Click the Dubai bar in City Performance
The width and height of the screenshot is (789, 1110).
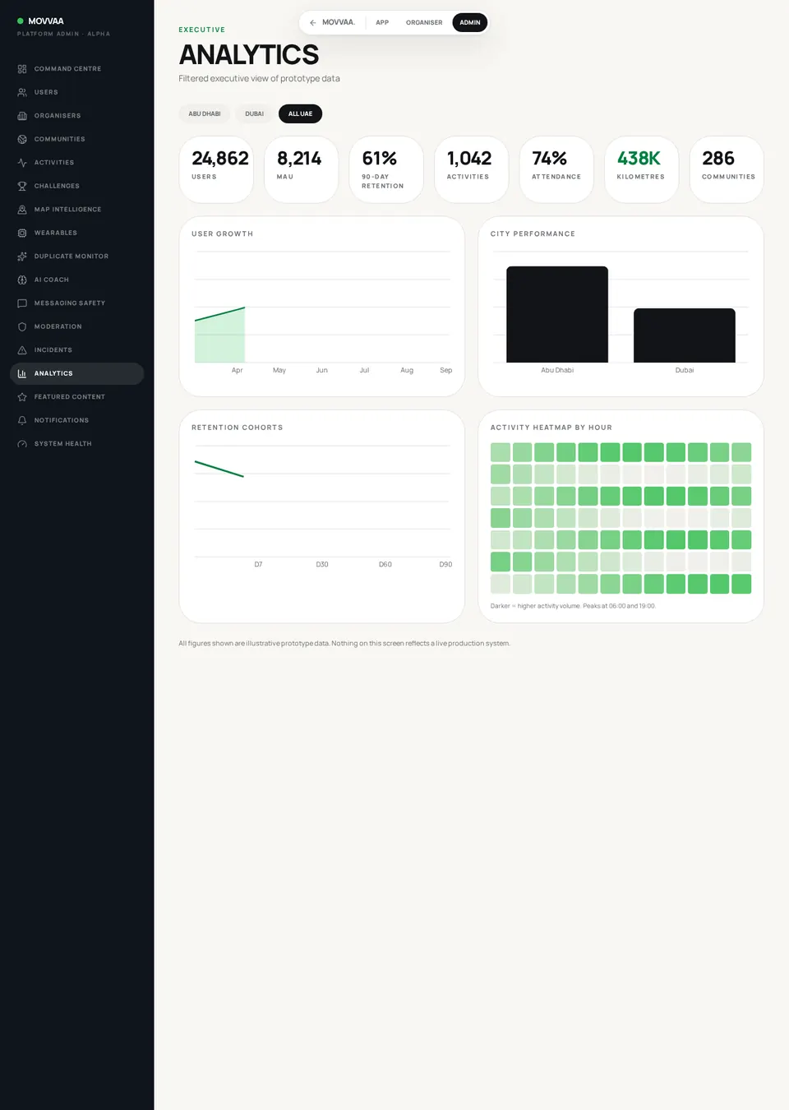[685, 335]
